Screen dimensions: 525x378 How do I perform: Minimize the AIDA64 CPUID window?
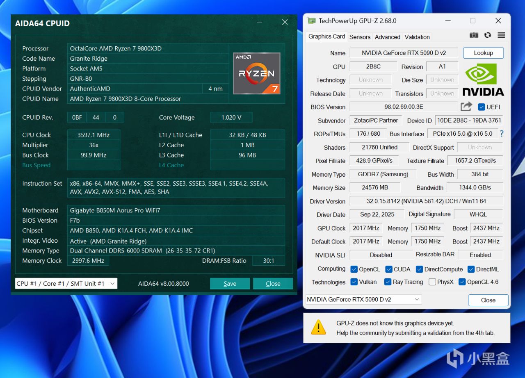click(x=259, y=23)
